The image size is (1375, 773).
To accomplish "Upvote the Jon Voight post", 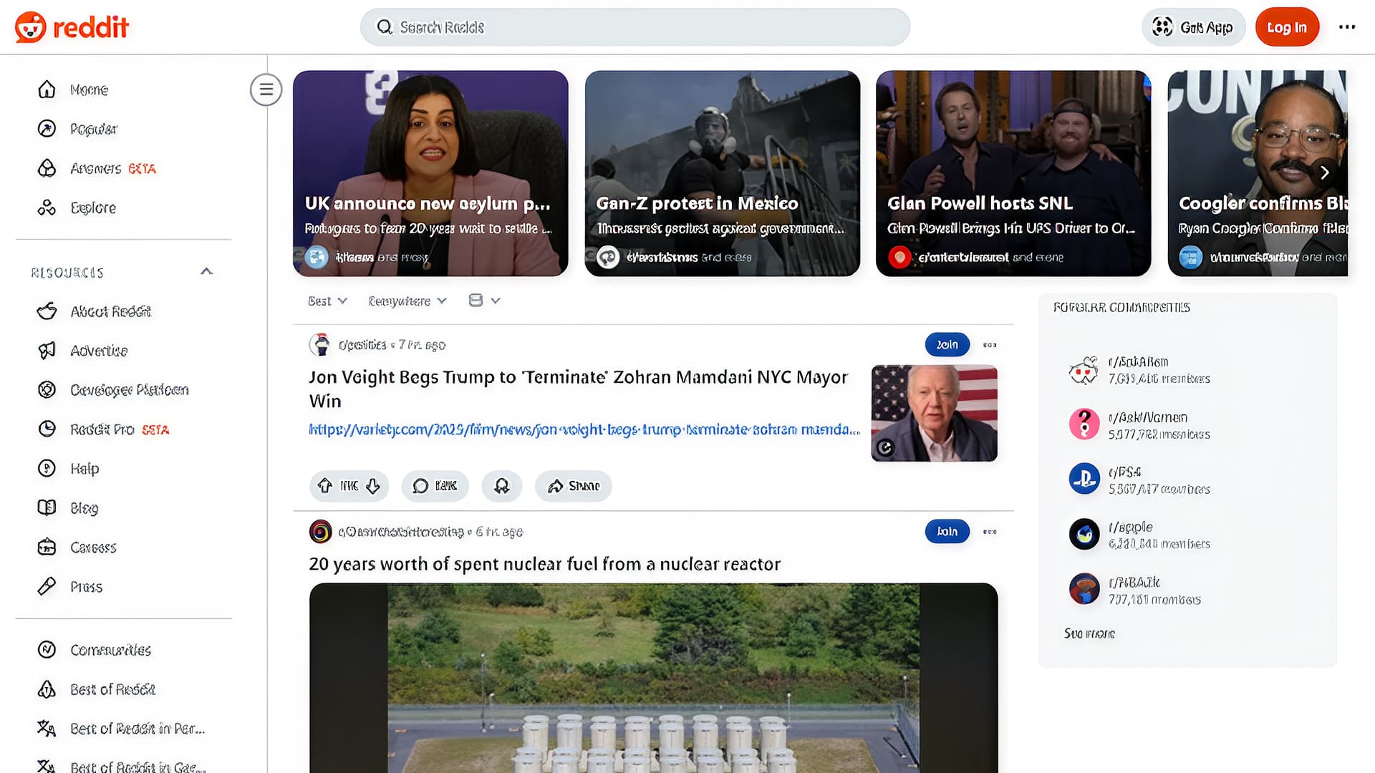I will pos(325,486).
